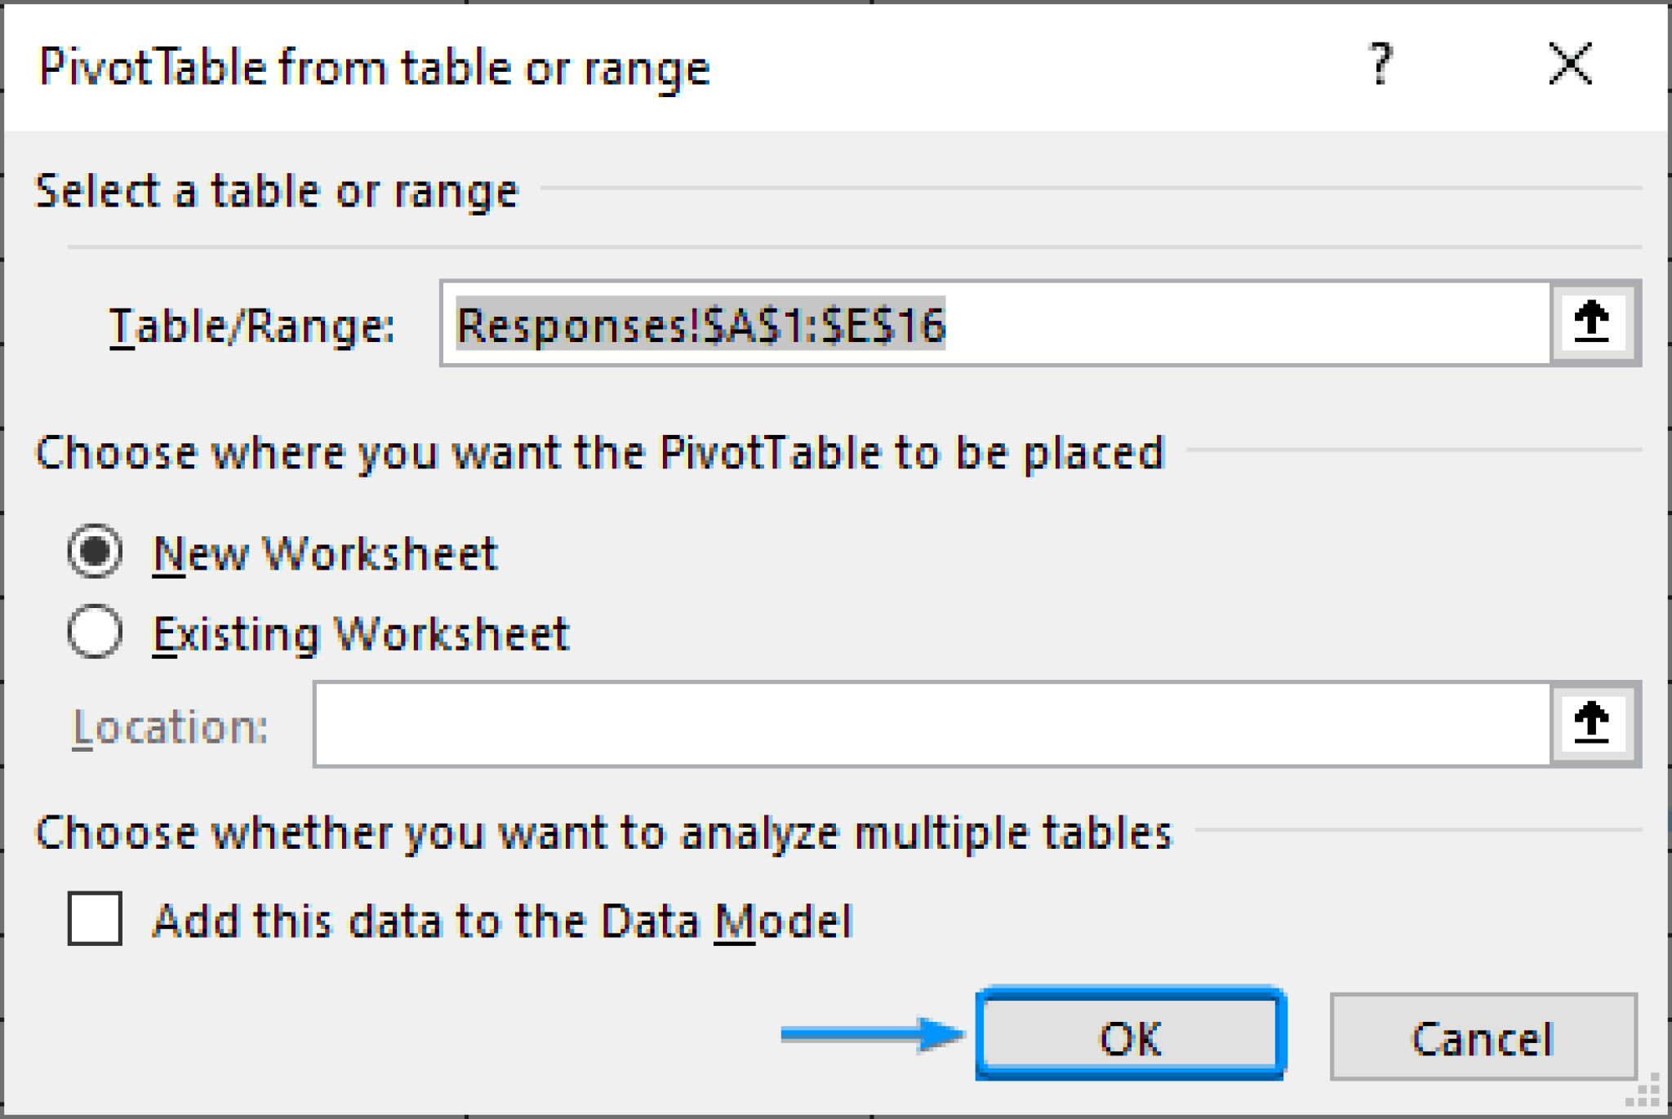
Task: Select the Table/Range text Responses!$A$1:$E$16
Action: pos(700,326)
